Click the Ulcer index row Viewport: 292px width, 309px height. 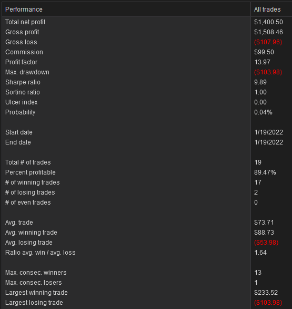[147, 102]
